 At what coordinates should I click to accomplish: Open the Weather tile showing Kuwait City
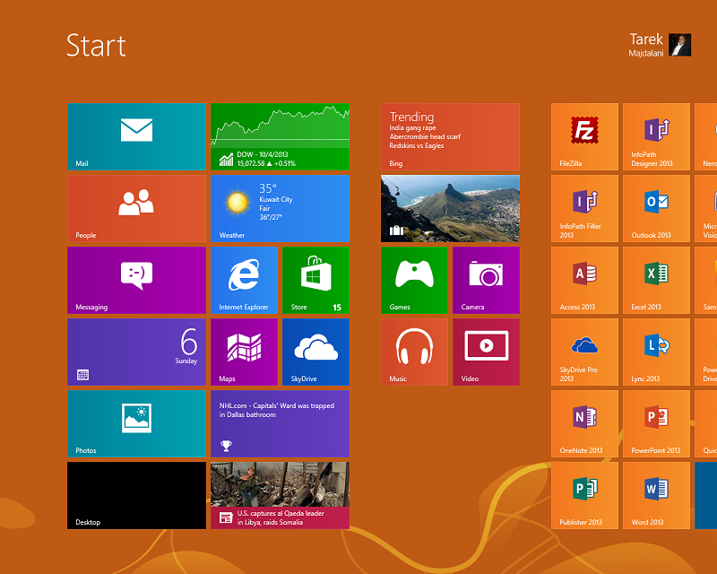280,208
